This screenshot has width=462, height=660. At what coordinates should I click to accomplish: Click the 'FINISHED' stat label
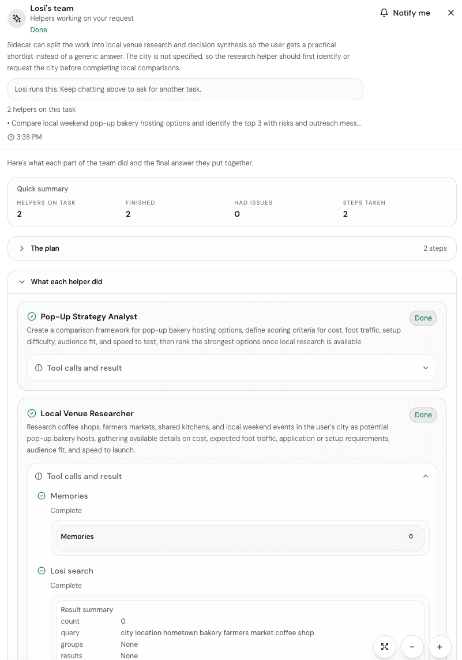tap(140, 202)
